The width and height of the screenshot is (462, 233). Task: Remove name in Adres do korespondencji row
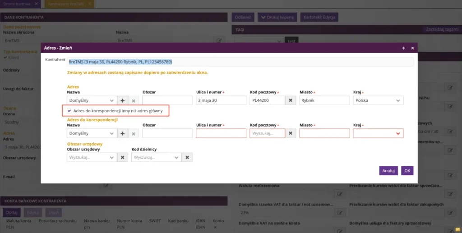(134, 133)
